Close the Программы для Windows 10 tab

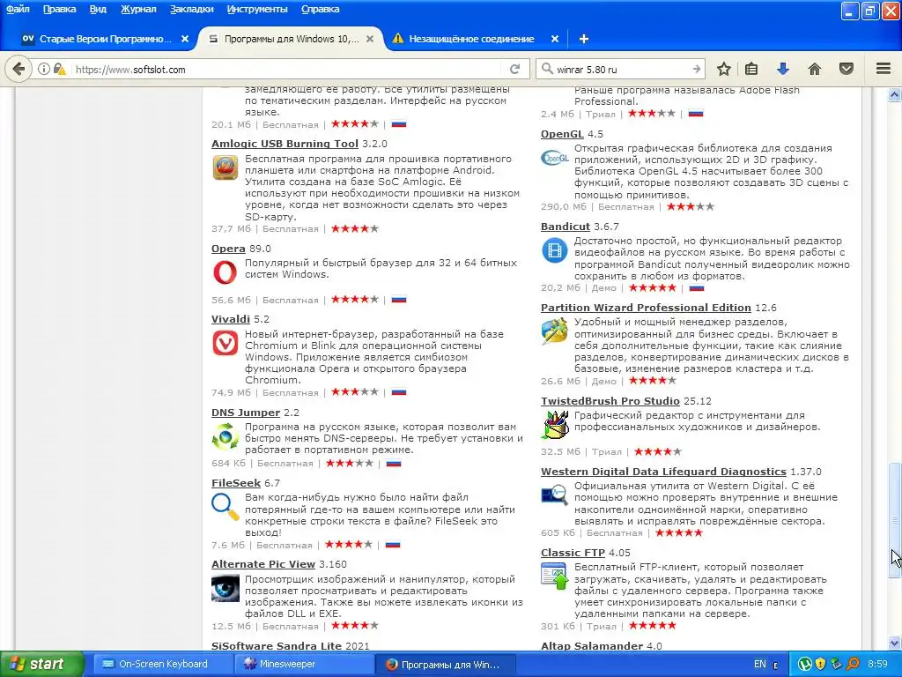point(370,39)
